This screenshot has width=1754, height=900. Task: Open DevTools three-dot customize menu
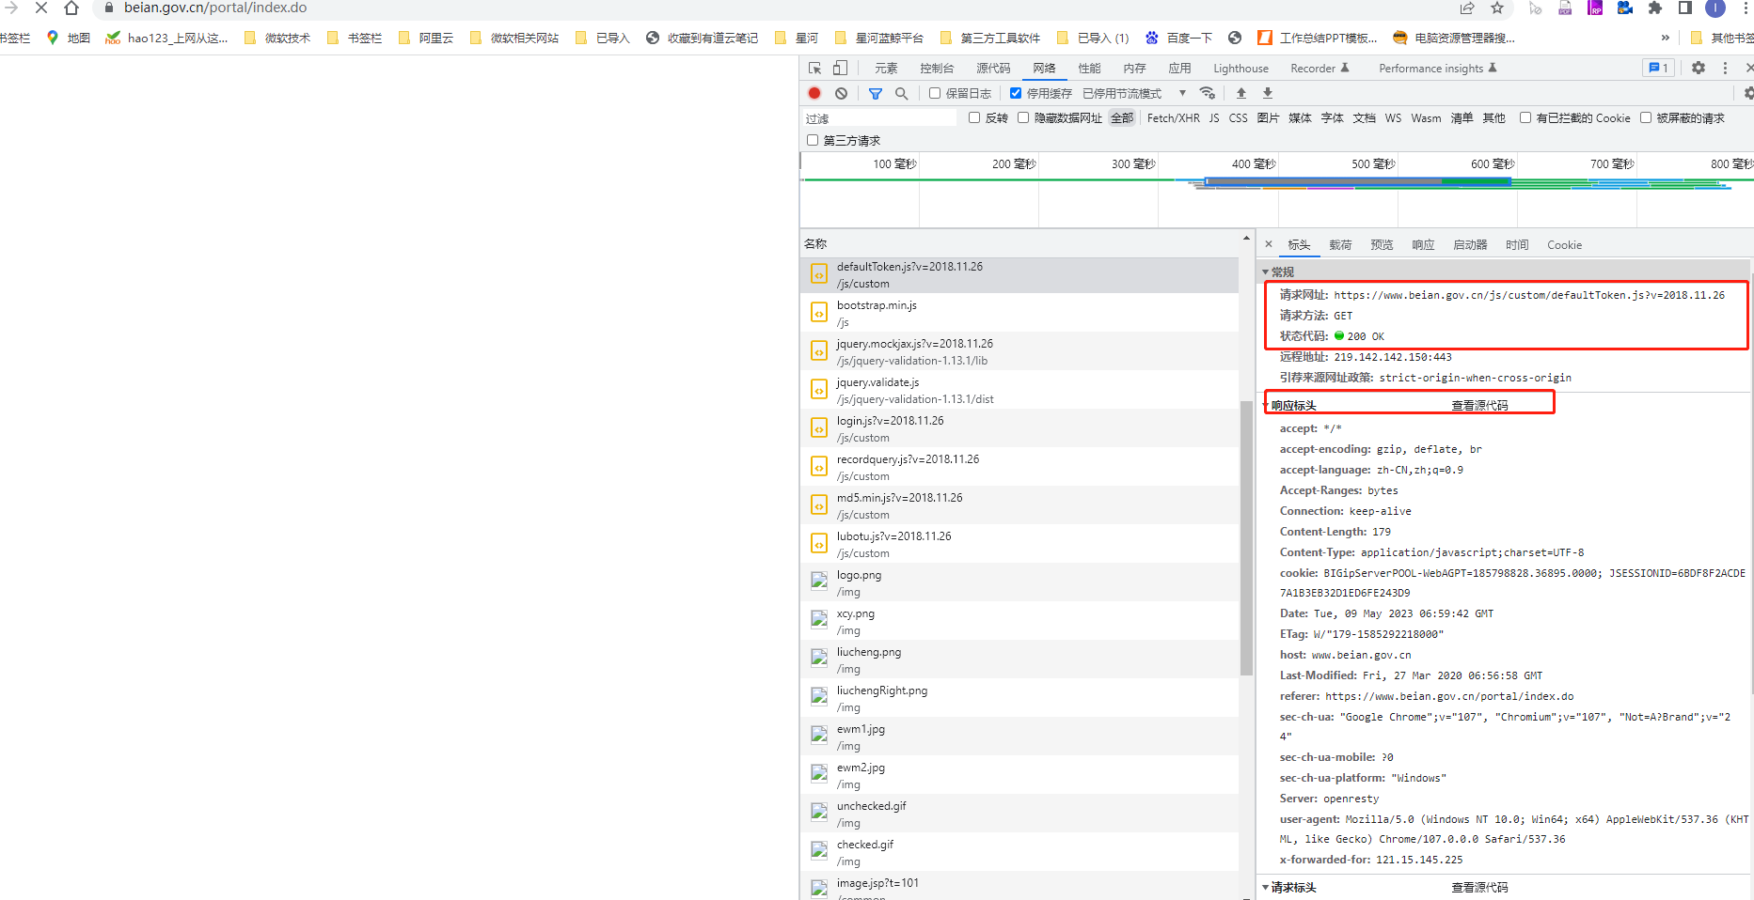[x=1724, y=68]
